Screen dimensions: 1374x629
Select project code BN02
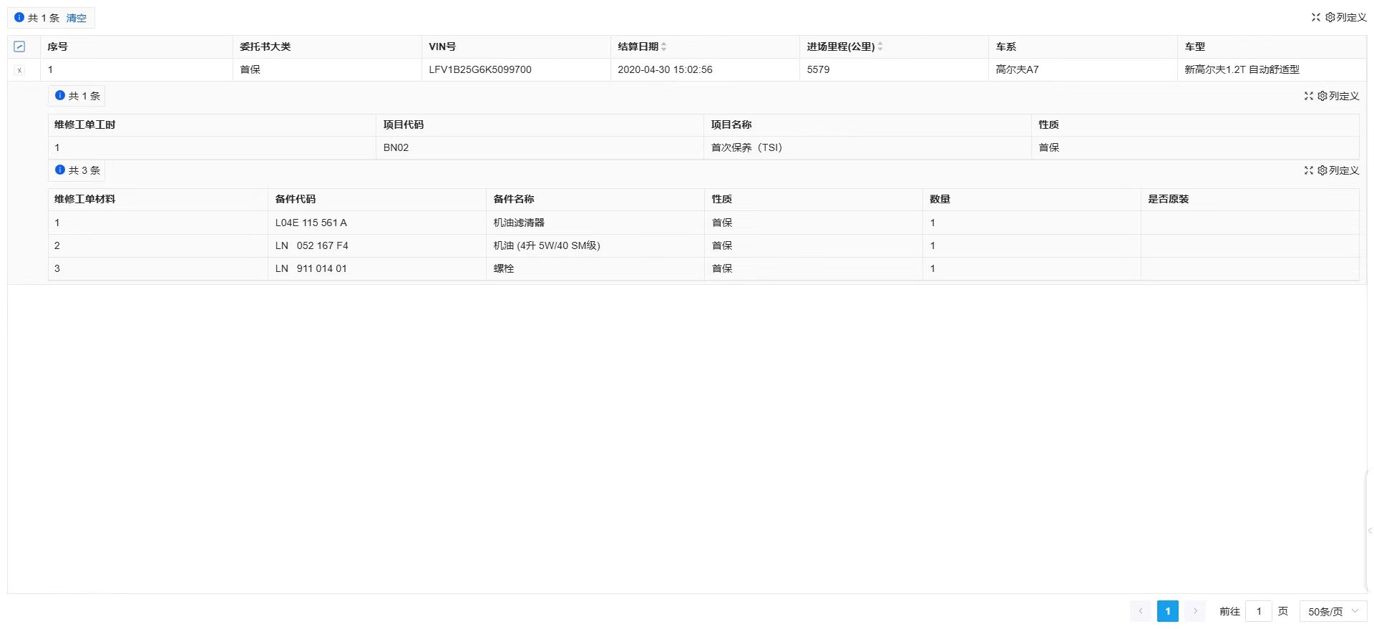396,147
